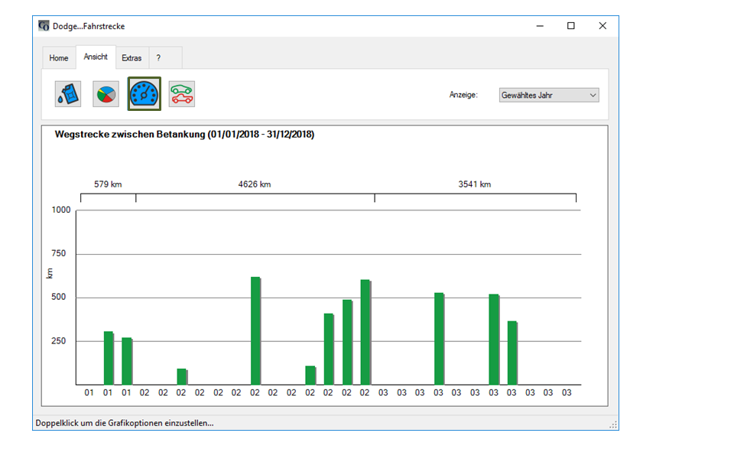Viewport: 734px width, 459px height.
Task: Click the 4626 km bracket label
Action: pyautogui.click(x=255, y=184)
